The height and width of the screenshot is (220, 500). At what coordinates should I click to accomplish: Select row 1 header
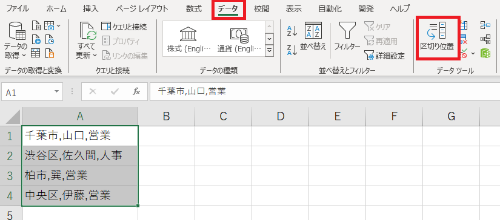pyautogui.click(x=10, y=136)
